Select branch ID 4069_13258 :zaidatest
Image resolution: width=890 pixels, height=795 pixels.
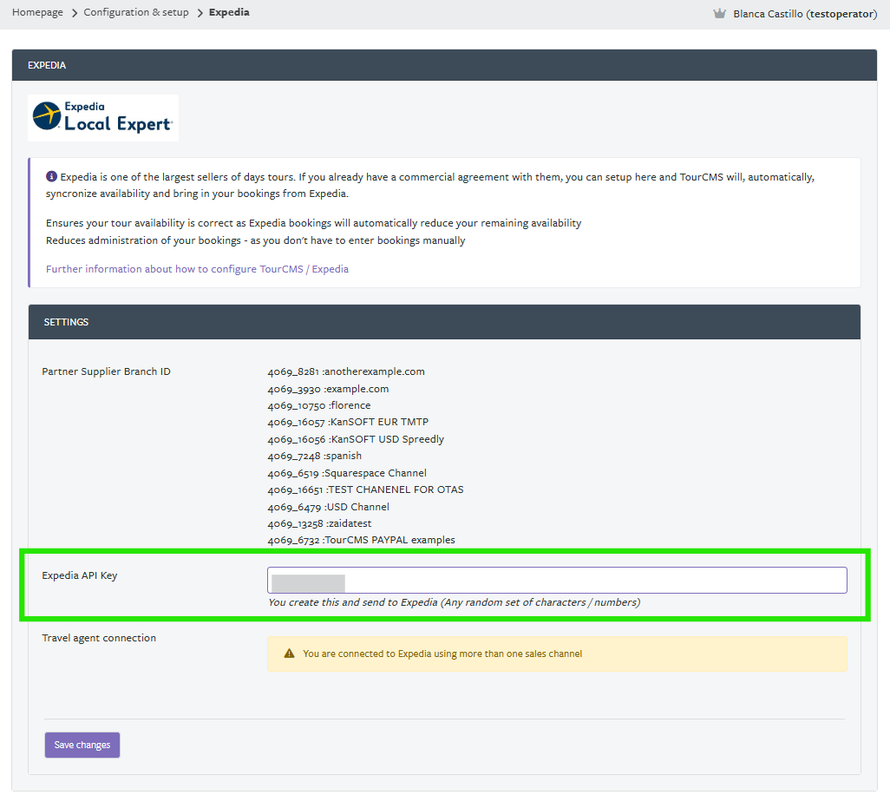(x=319, y=523)
